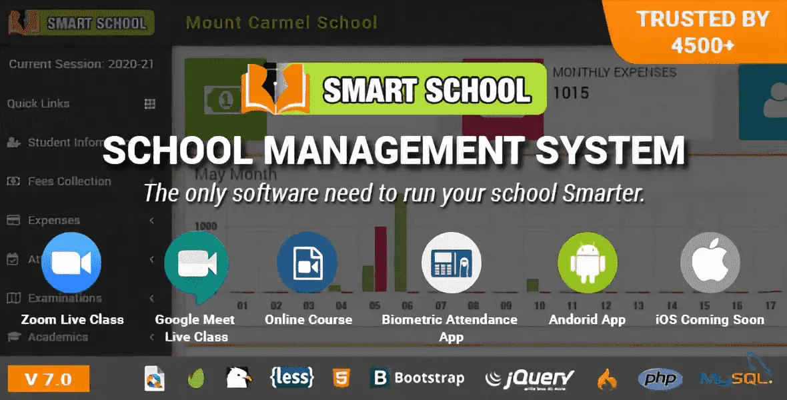The width and height of the screenshot is (787, 400).
Task: Click the grey Apple iOS icon
Action: [x=710, y=262]
